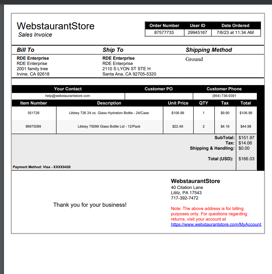Viewport: 272px width, 274px height.
Task: Click the Sales Invoice subtitle
Action: coord(35,35)
